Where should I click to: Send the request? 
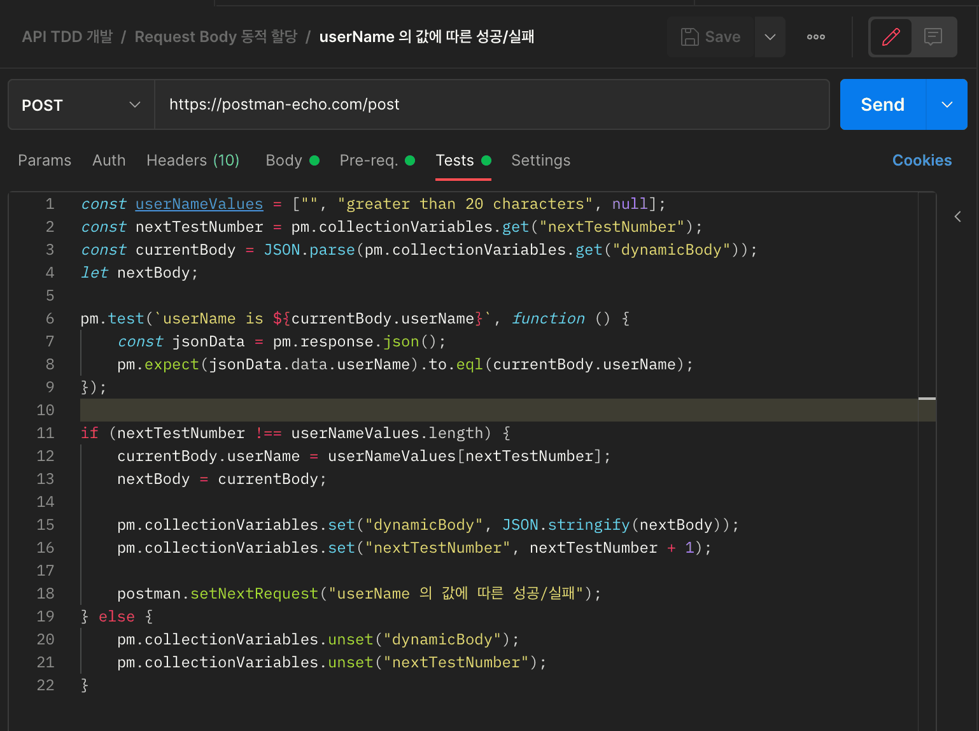(x=882, y=105)
